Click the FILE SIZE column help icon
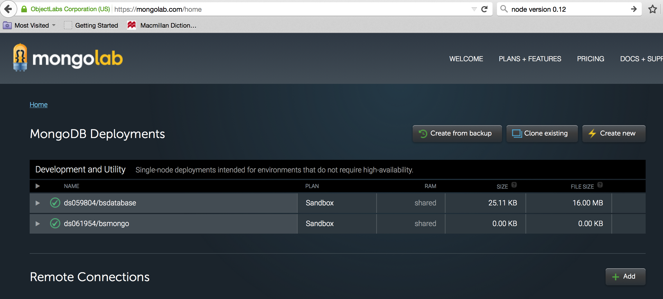 [600, 185]
